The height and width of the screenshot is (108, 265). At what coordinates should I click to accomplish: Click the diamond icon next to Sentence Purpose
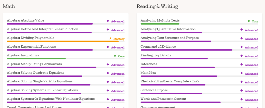coord(241,90)
